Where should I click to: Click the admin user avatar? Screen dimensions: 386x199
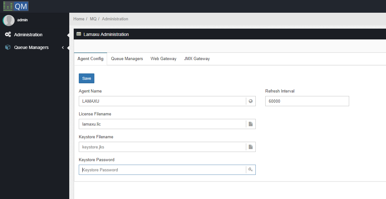tap(9, 20)
